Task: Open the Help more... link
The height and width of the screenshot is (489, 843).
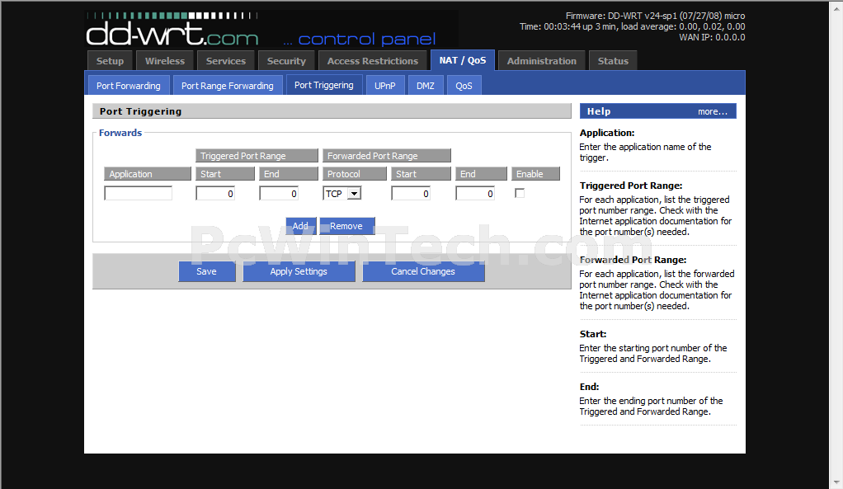Action: click(713, 111)
